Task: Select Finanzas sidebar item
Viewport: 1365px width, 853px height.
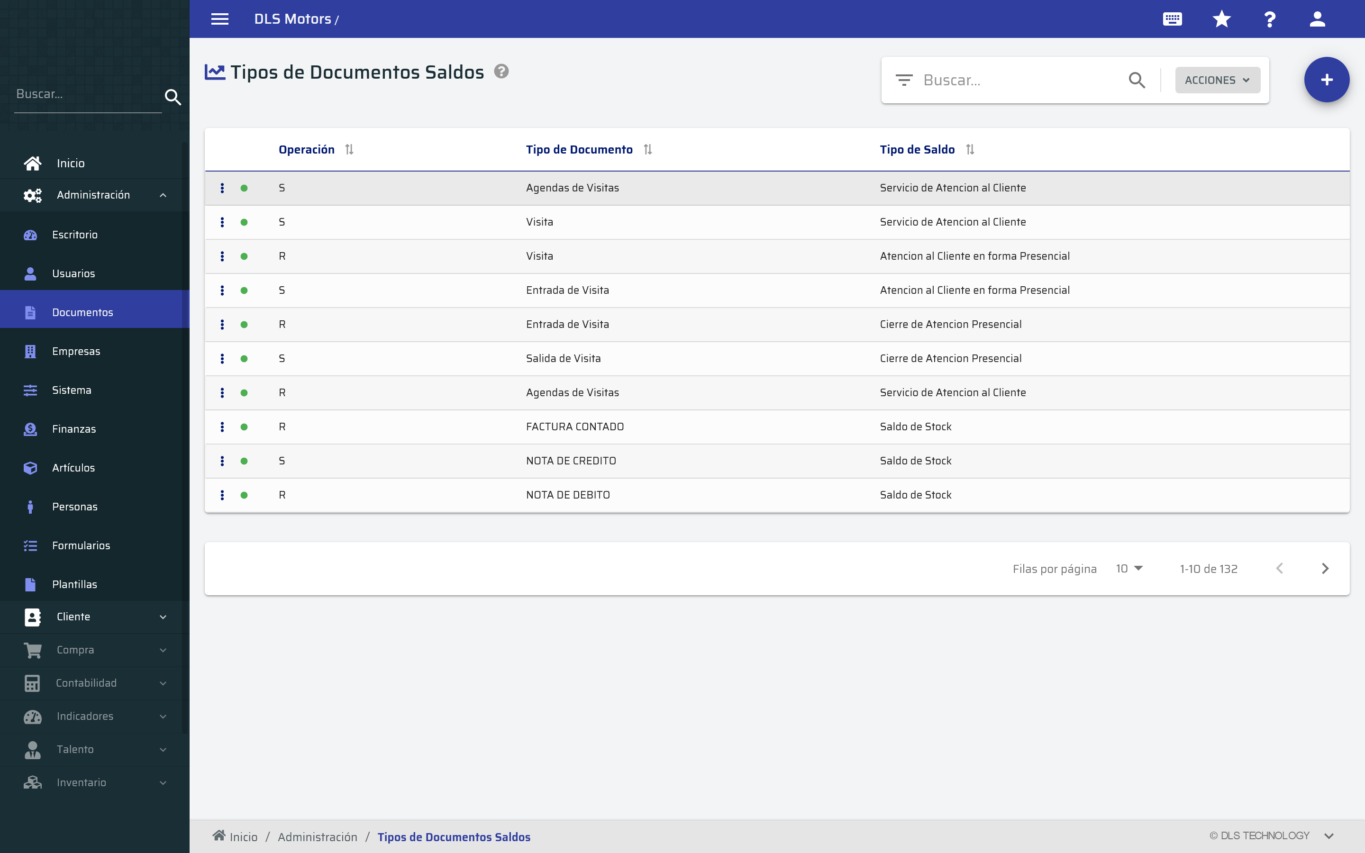Action: [x=74, y=429]
